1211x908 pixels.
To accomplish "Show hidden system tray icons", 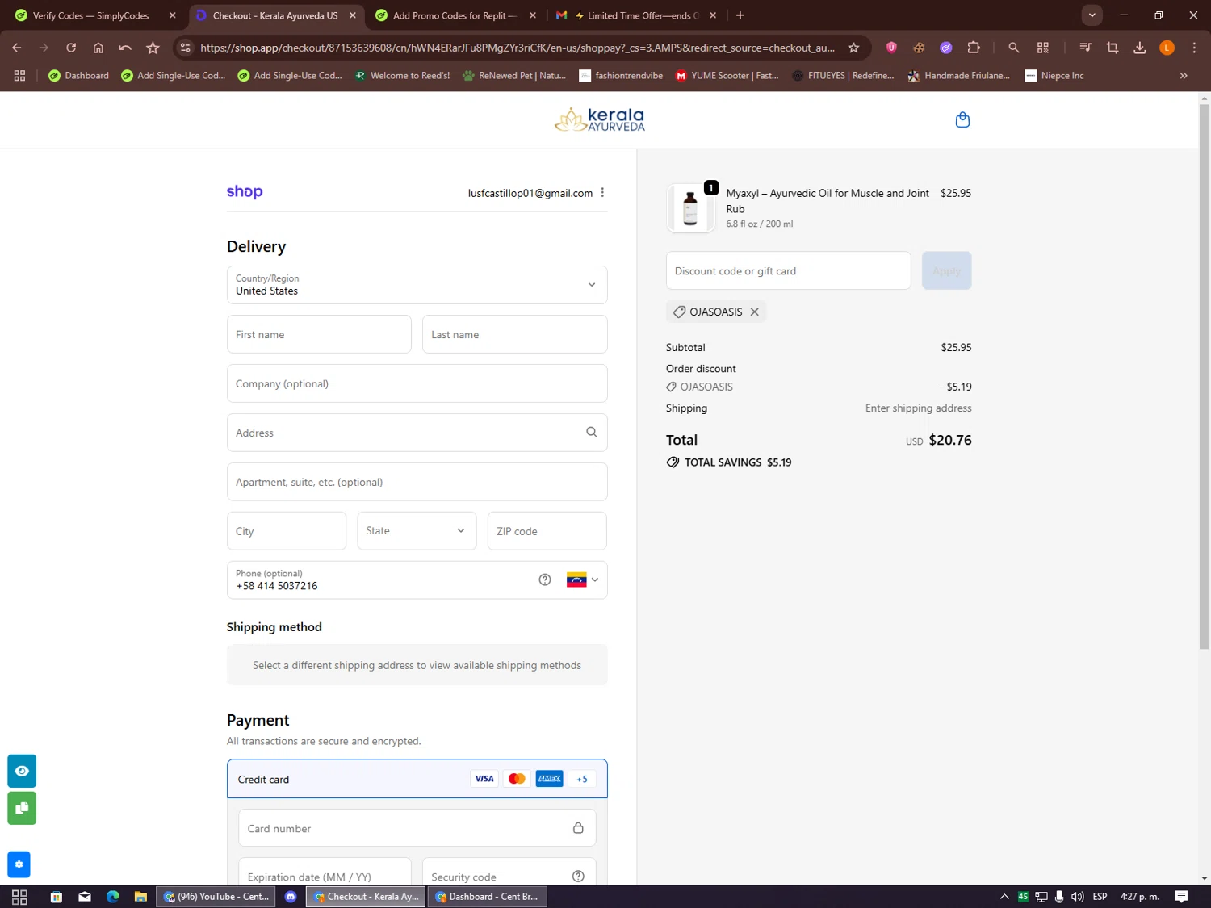I will [x=1004, y=897].
